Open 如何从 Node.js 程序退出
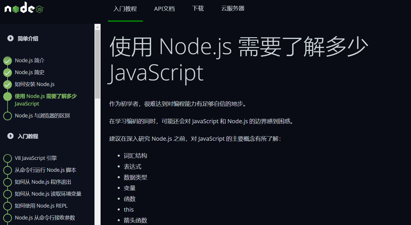Screen dimensions: 411x225 click(43, 182)
